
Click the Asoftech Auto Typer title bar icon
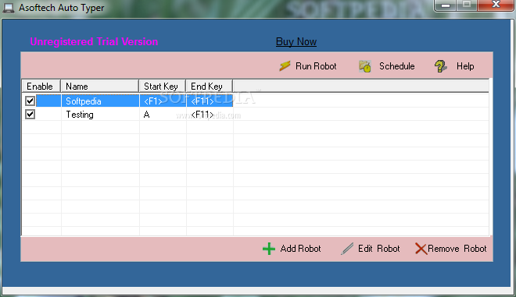(9, 8)
